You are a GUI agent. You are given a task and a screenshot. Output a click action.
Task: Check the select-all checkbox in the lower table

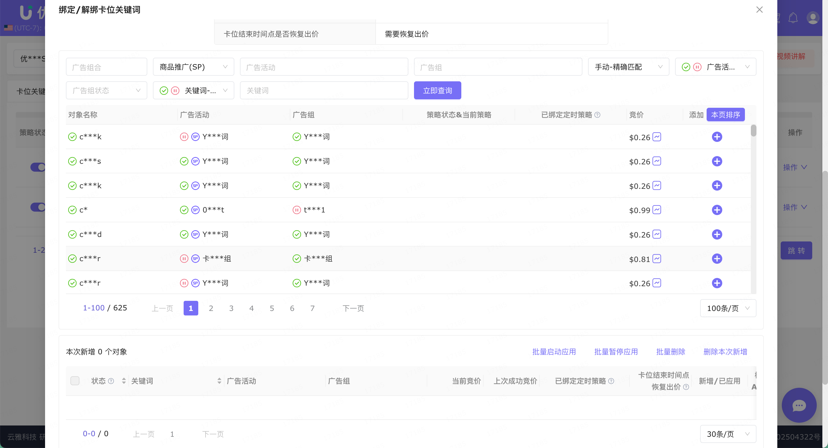click(75, 380)
